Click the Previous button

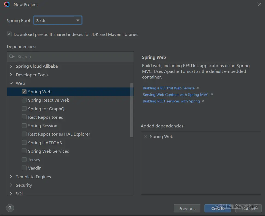(x=187, y=209)
